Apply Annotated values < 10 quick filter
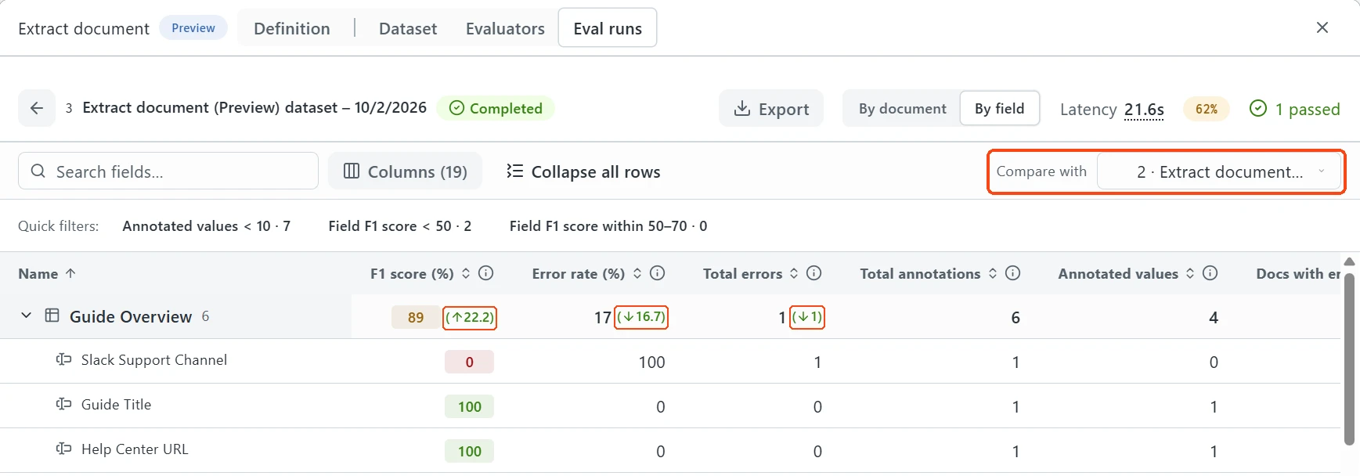The height and width of the screenshot is (476, 1360). (206, 226)
